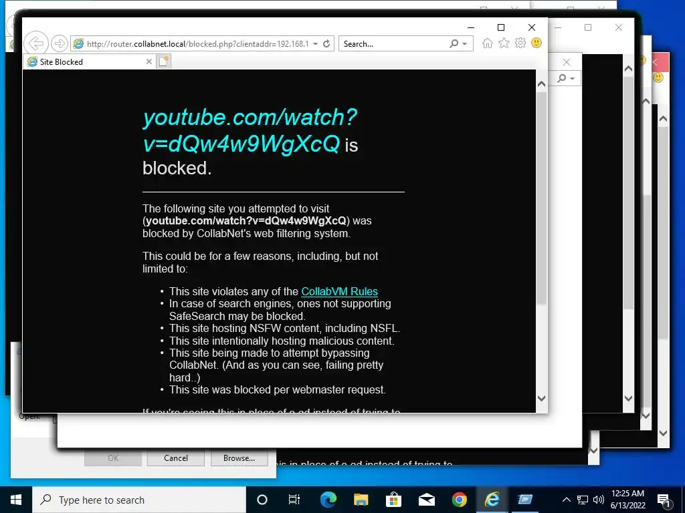Launch Google Chrome from taskbar
This screenshot has height=513, width=685.
tap(459, 500)
